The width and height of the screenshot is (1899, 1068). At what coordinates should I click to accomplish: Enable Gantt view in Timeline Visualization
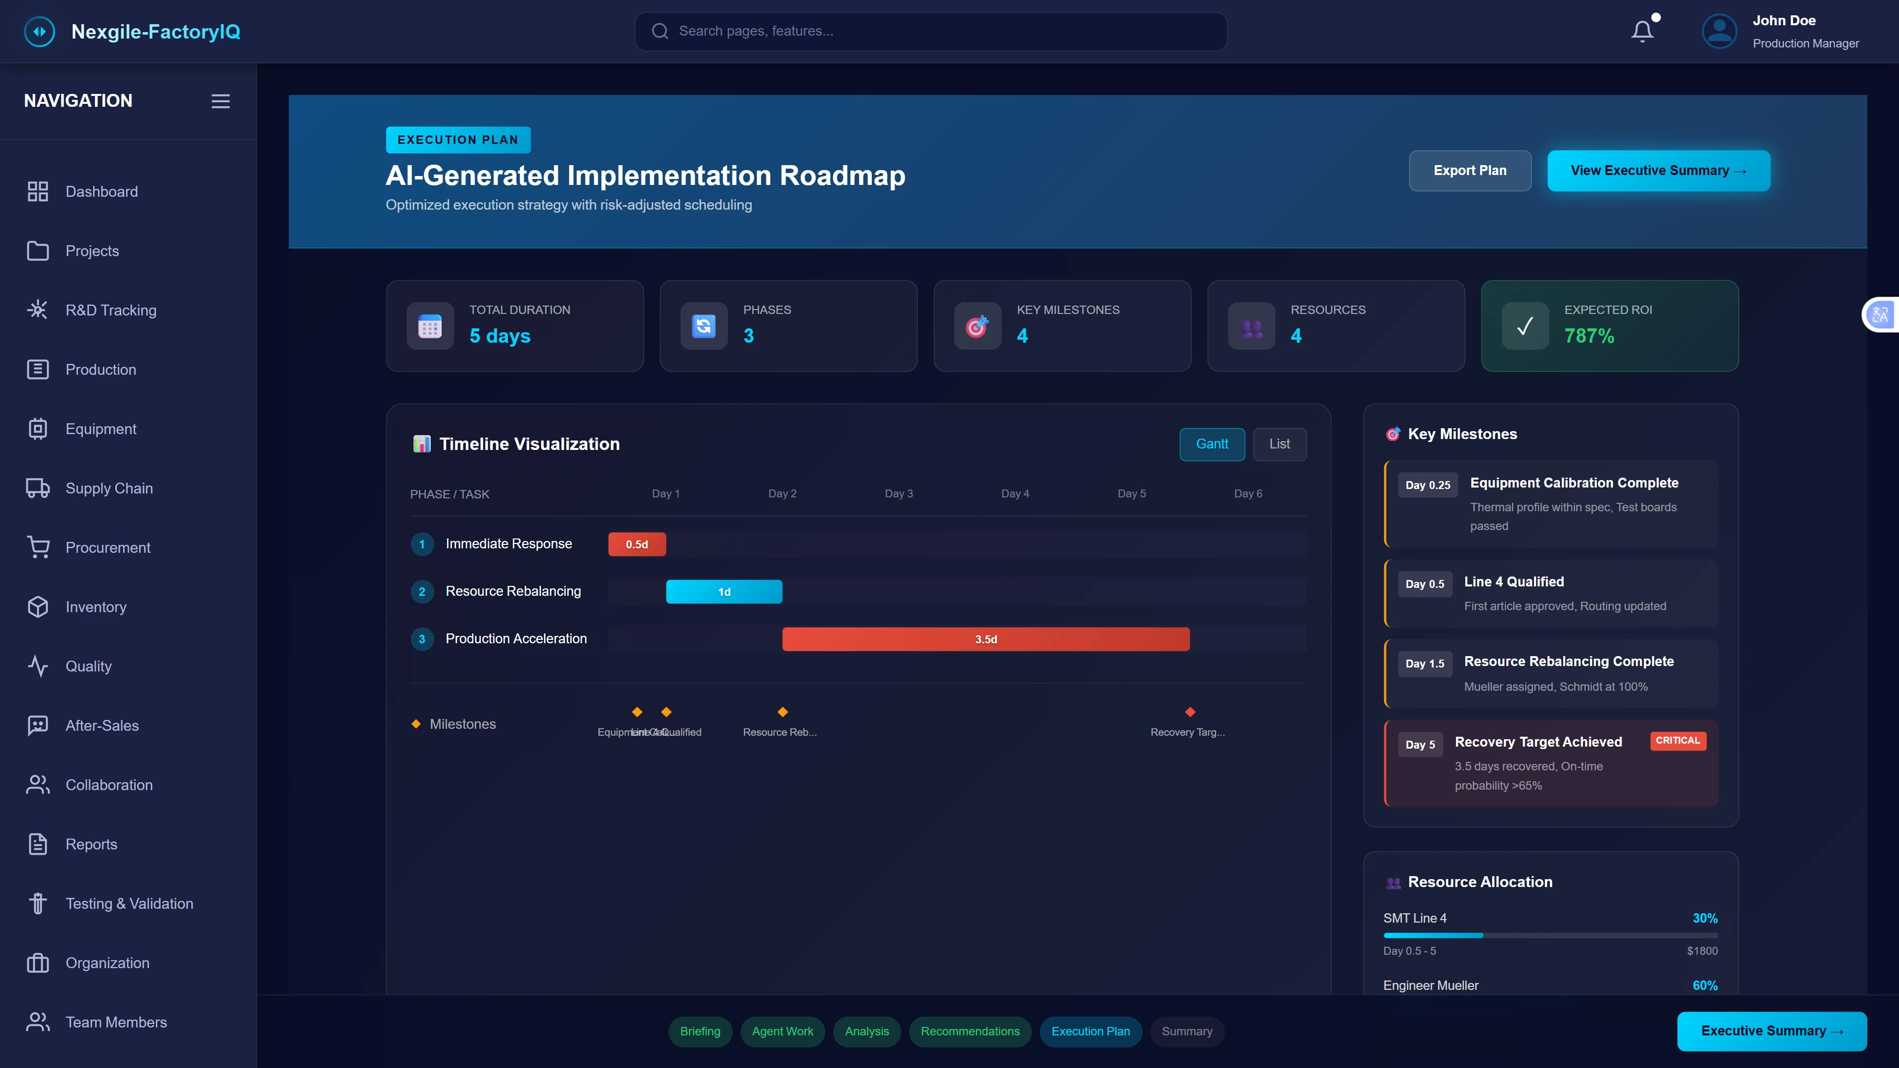(1212, 444)
